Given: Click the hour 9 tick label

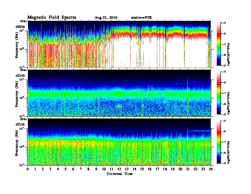Looking at the screenshot, I should coord(96,169).
